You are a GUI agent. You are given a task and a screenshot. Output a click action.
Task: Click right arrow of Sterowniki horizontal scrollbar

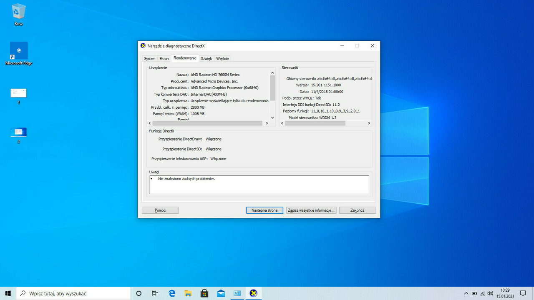[x=369, y=123]
